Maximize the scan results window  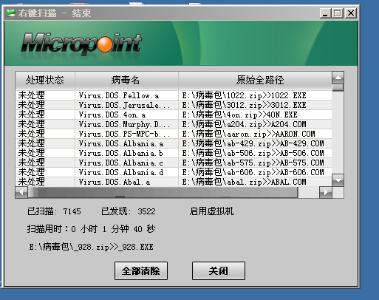(x=338, y=13)
